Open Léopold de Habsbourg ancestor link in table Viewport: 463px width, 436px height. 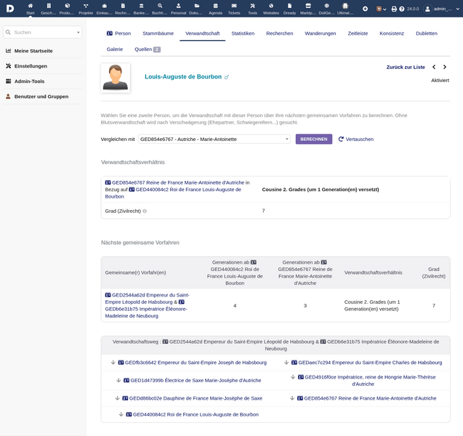(148, 299)
